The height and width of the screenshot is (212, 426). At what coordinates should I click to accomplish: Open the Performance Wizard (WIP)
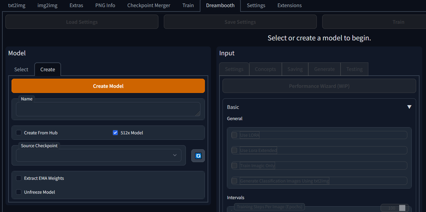coord(319,86)
